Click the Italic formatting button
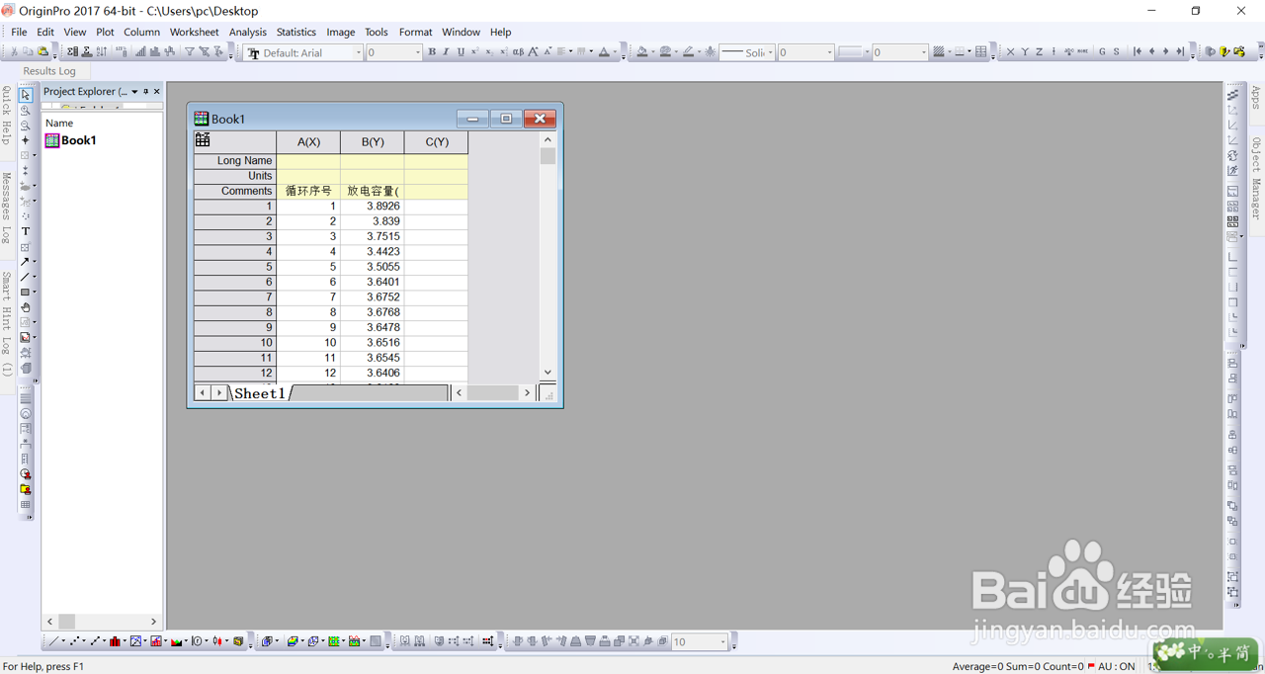Image resolution: width=1265 pixels, height=674 pixels. tap(446, 52)
